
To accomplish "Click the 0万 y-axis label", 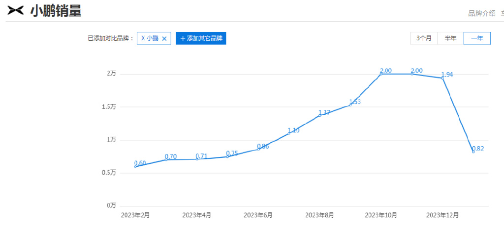I will 112,205.
